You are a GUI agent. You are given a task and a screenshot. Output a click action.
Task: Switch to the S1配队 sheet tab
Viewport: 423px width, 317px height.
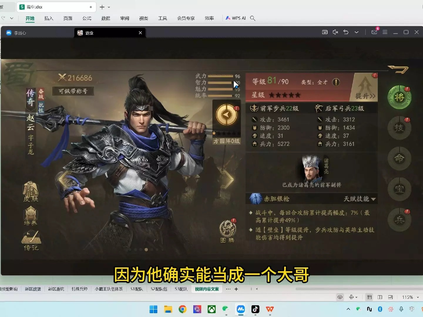pyautogui.click(x=137, y=289)
